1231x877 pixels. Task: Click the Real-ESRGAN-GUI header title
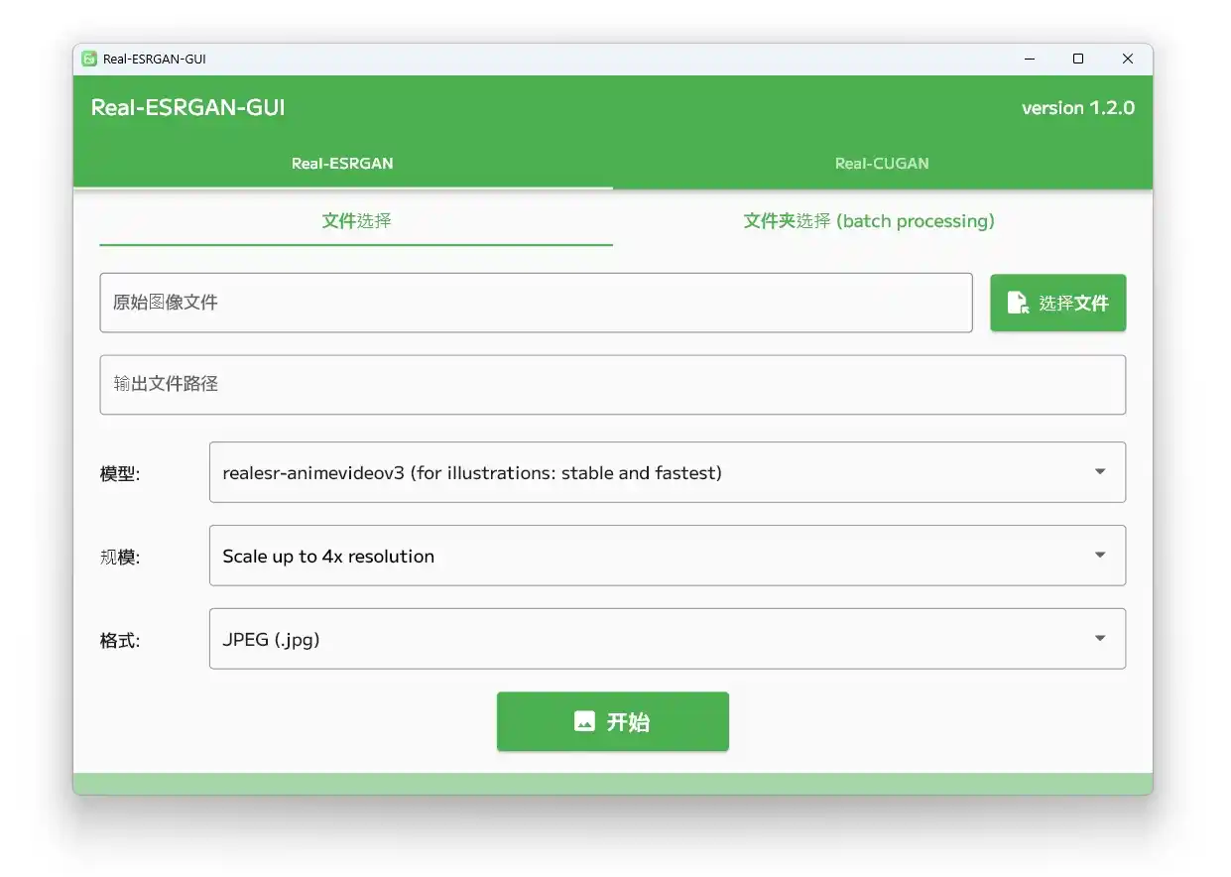[x=188, y=107]
